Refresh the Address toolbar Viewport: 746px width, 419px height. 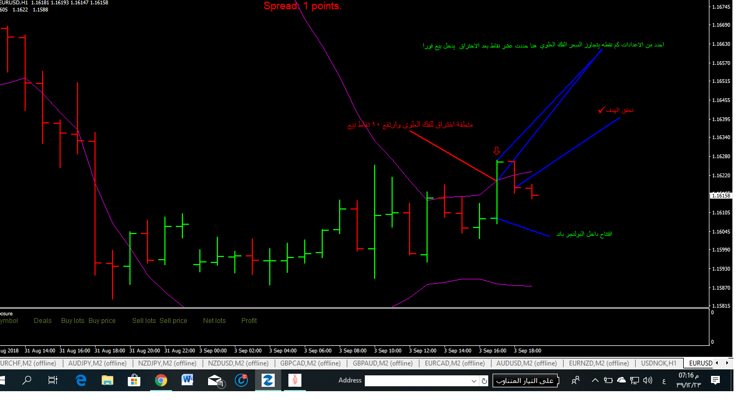(484, 381)
